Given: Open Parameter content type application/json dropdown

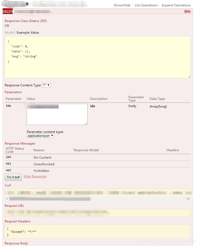Looking at the screenshot, I should 40,136.
